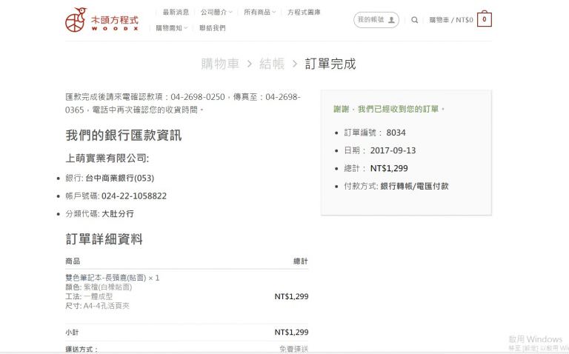Expand the 購物需知 dropdown menu
This screenshot has width=569, height=354.
point(171,28)
